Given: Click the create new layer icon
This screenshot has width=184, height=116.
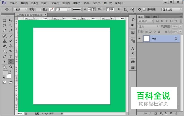Looking at the screenshot, I should point(171,113).
